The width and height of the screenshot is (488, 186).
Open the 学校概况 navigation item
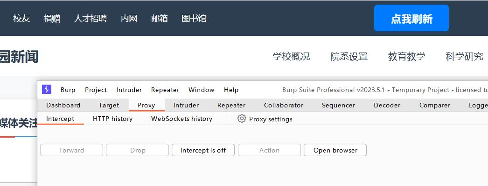pos(291,56)
